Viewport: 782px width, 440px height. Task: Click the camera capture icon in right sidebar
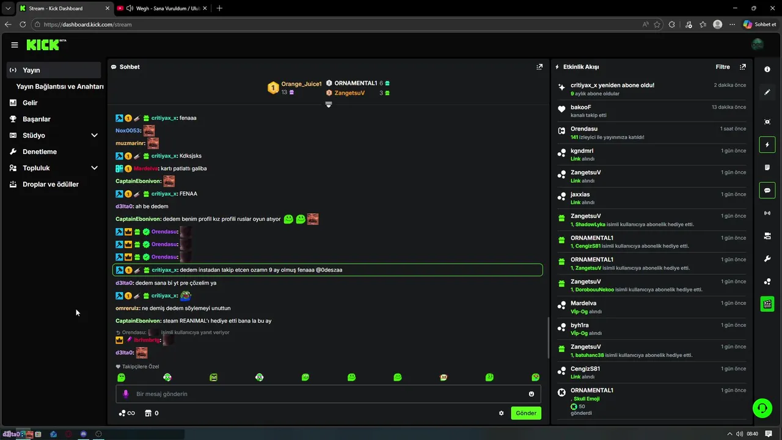767,122
